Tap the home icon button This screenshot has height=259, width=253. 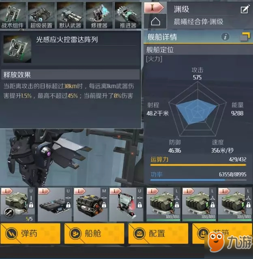pos(155,21)
